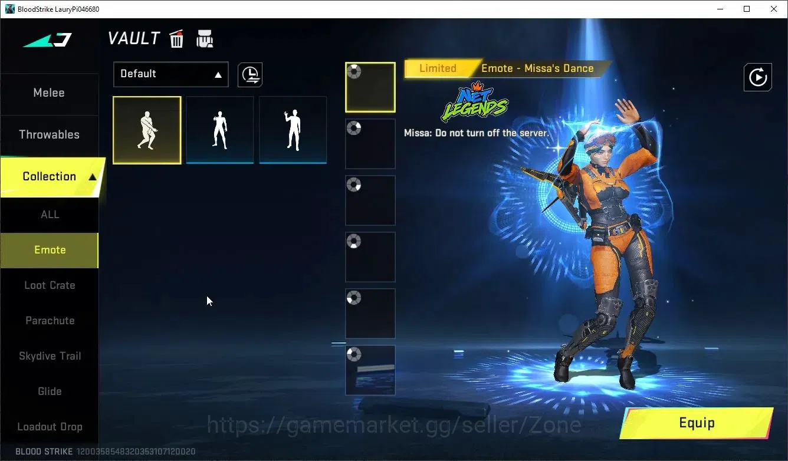
Task: Select the dancing pose emote thumbnail
Action: click(147, 130)
